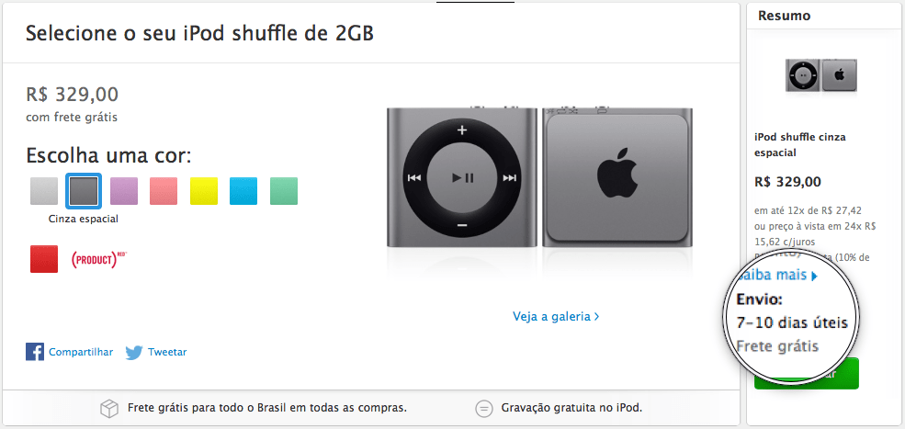Viewport: 905px width, 429px height.
Task: Click the iPod thumbnail in Resumo panel
Action: click(821, 75)
